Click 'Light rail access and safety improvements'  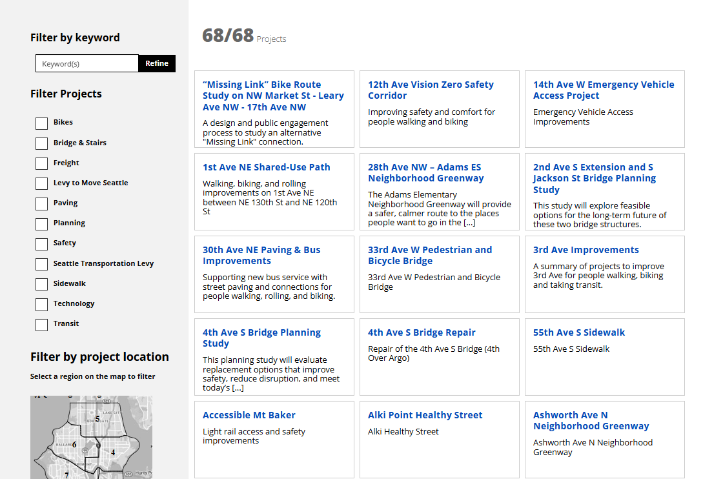click(254, 436)
